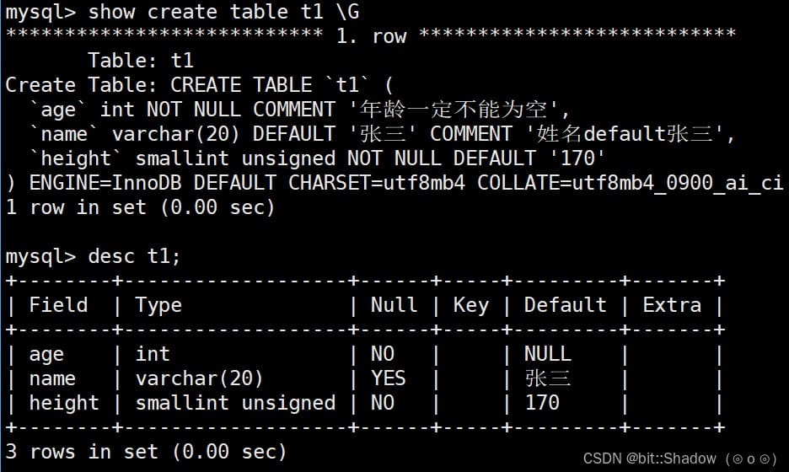Click the 'Key' column header
Image resolution: width=789 pixels, height=472 pixels.
click(x=471, y=305)
